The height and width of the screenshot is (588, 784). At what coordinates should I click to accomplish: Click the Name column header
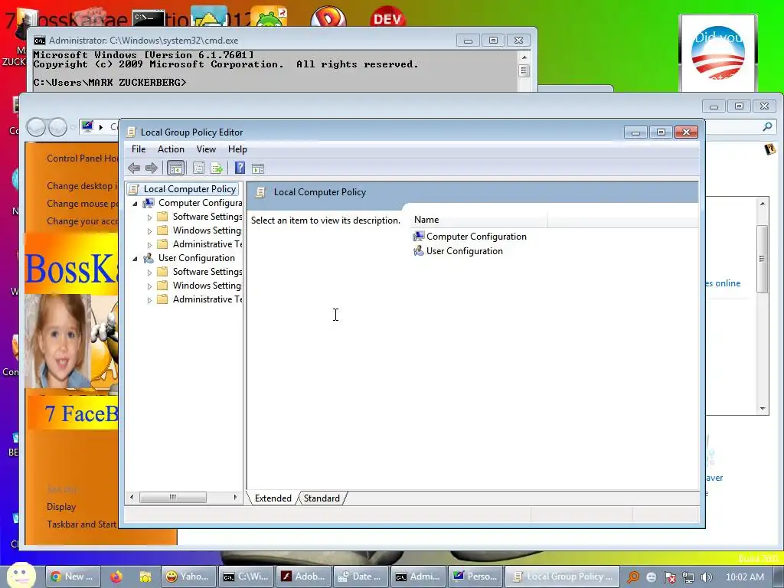point(479,220)
